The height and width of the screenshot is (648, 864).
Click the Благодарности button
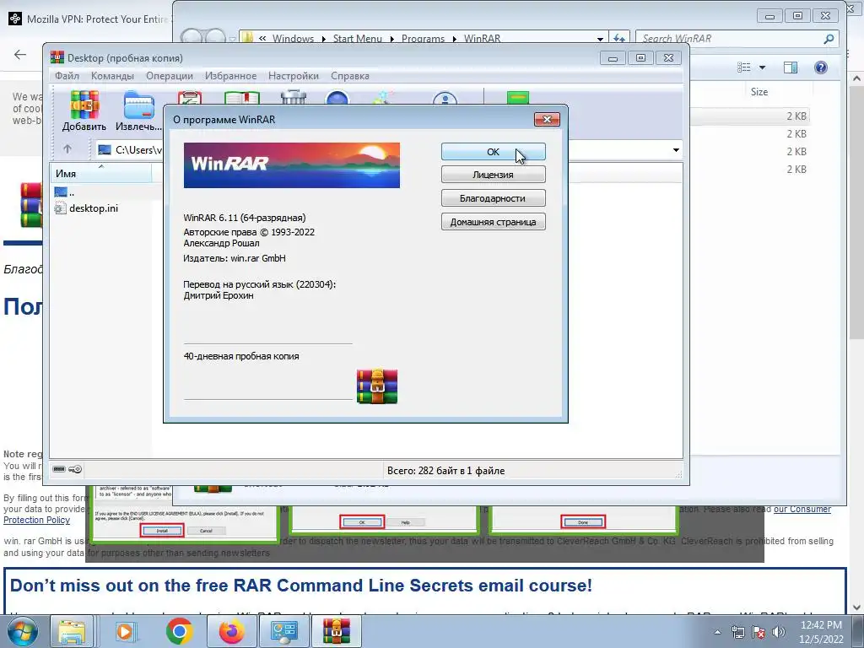493,198
